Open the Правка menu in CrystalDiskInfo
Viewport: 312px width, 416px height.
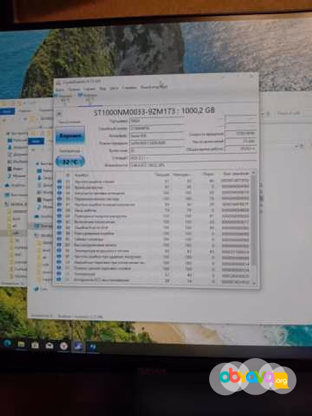click(x=74, y=89)
